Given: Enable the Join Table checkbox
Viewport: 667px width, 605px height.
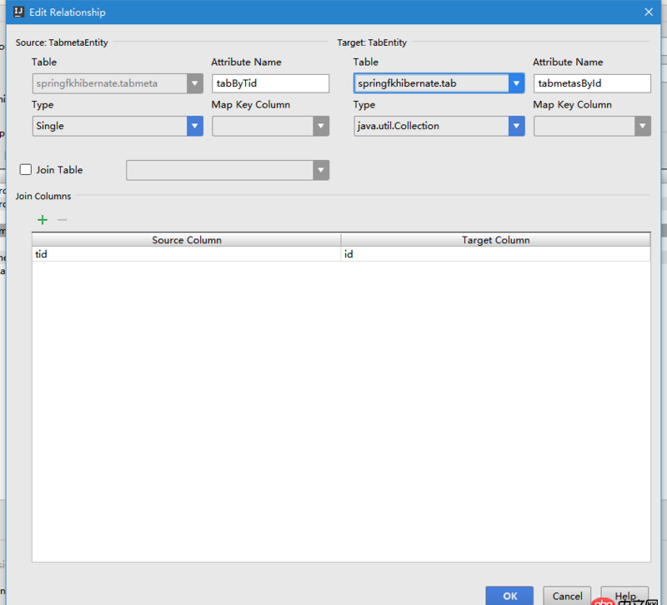Looking at the screenshot, I should (26, 170).
